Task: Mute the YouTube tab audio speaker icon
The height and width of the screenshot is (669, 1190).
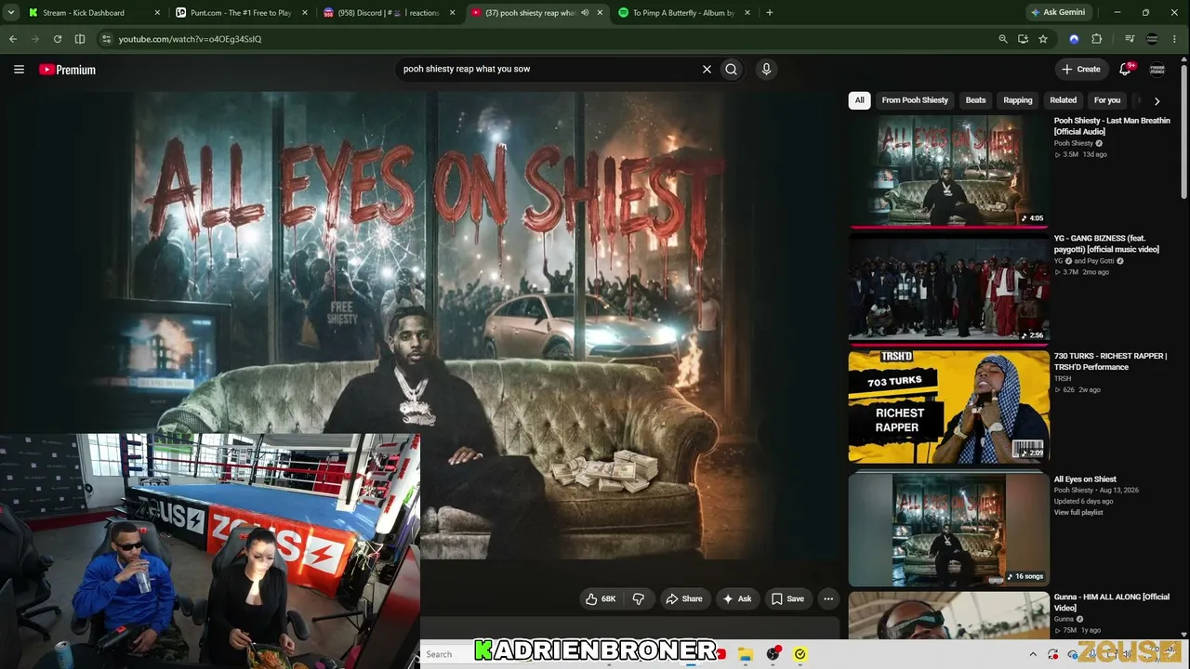Action: pos(585,13)
